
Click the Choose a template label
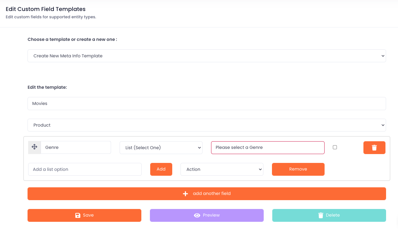tap(72, 39)
